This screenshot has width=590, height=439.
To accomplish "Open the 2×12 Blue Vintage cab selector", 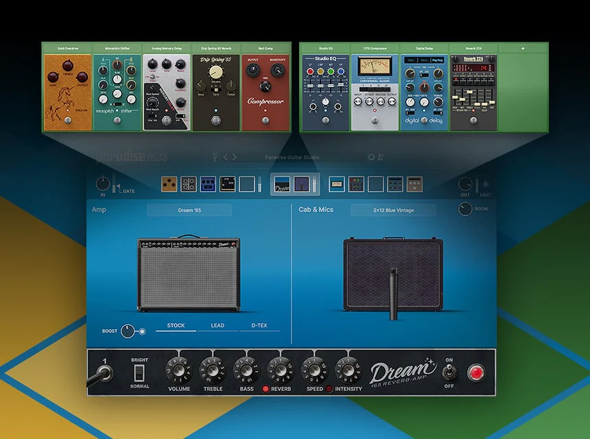I will pyautogui.click(x=393, y=210).
